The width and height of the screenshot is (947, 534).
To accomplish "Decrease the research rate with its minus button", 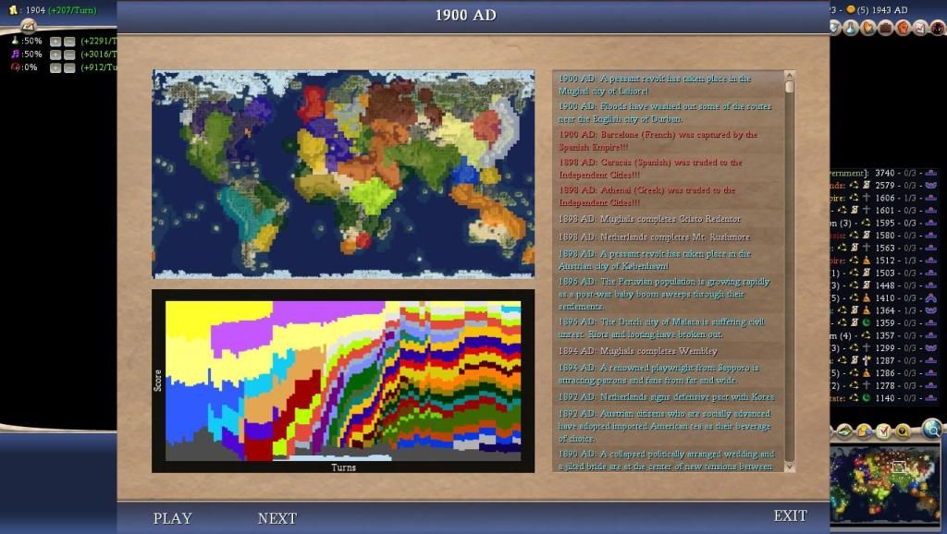I will (69, 42).
